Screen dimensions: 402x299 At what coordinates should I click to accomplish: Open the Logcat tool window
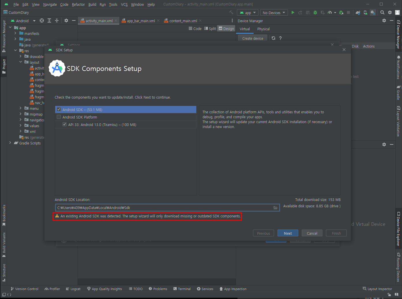[73, 289]
